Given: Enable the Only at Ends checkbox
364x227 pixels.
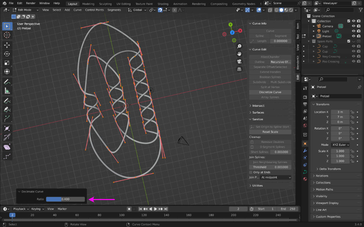Looking at the screenshot, I should (251, 172).
